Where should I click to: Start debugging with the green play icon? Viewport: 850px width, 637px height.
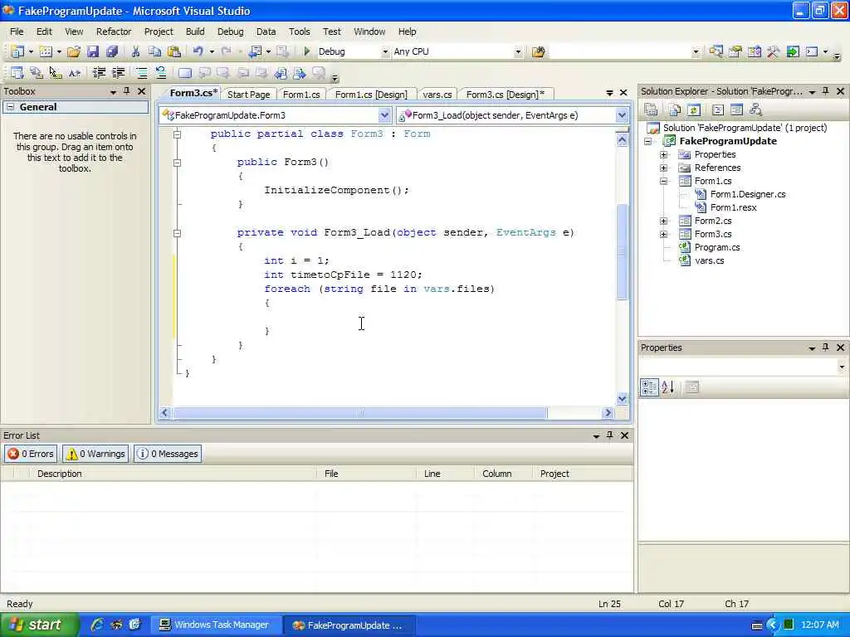(306, 51)
